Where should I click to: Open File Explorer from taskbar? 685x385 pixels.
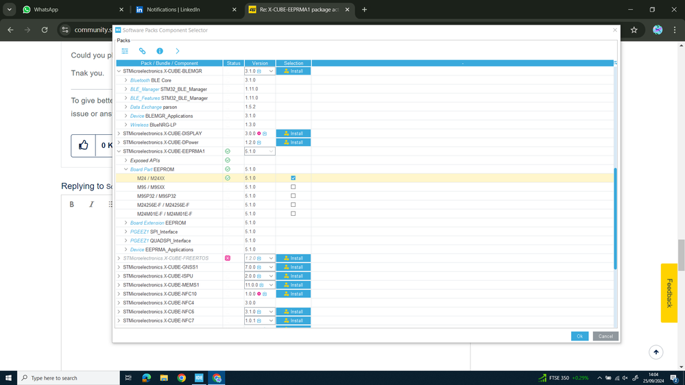coord(164,378)
